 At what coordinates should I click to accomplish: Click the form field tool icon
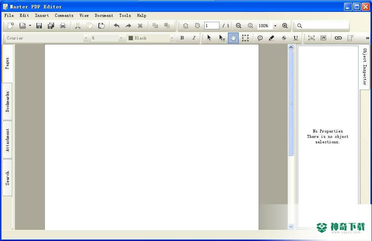(350, 38)
